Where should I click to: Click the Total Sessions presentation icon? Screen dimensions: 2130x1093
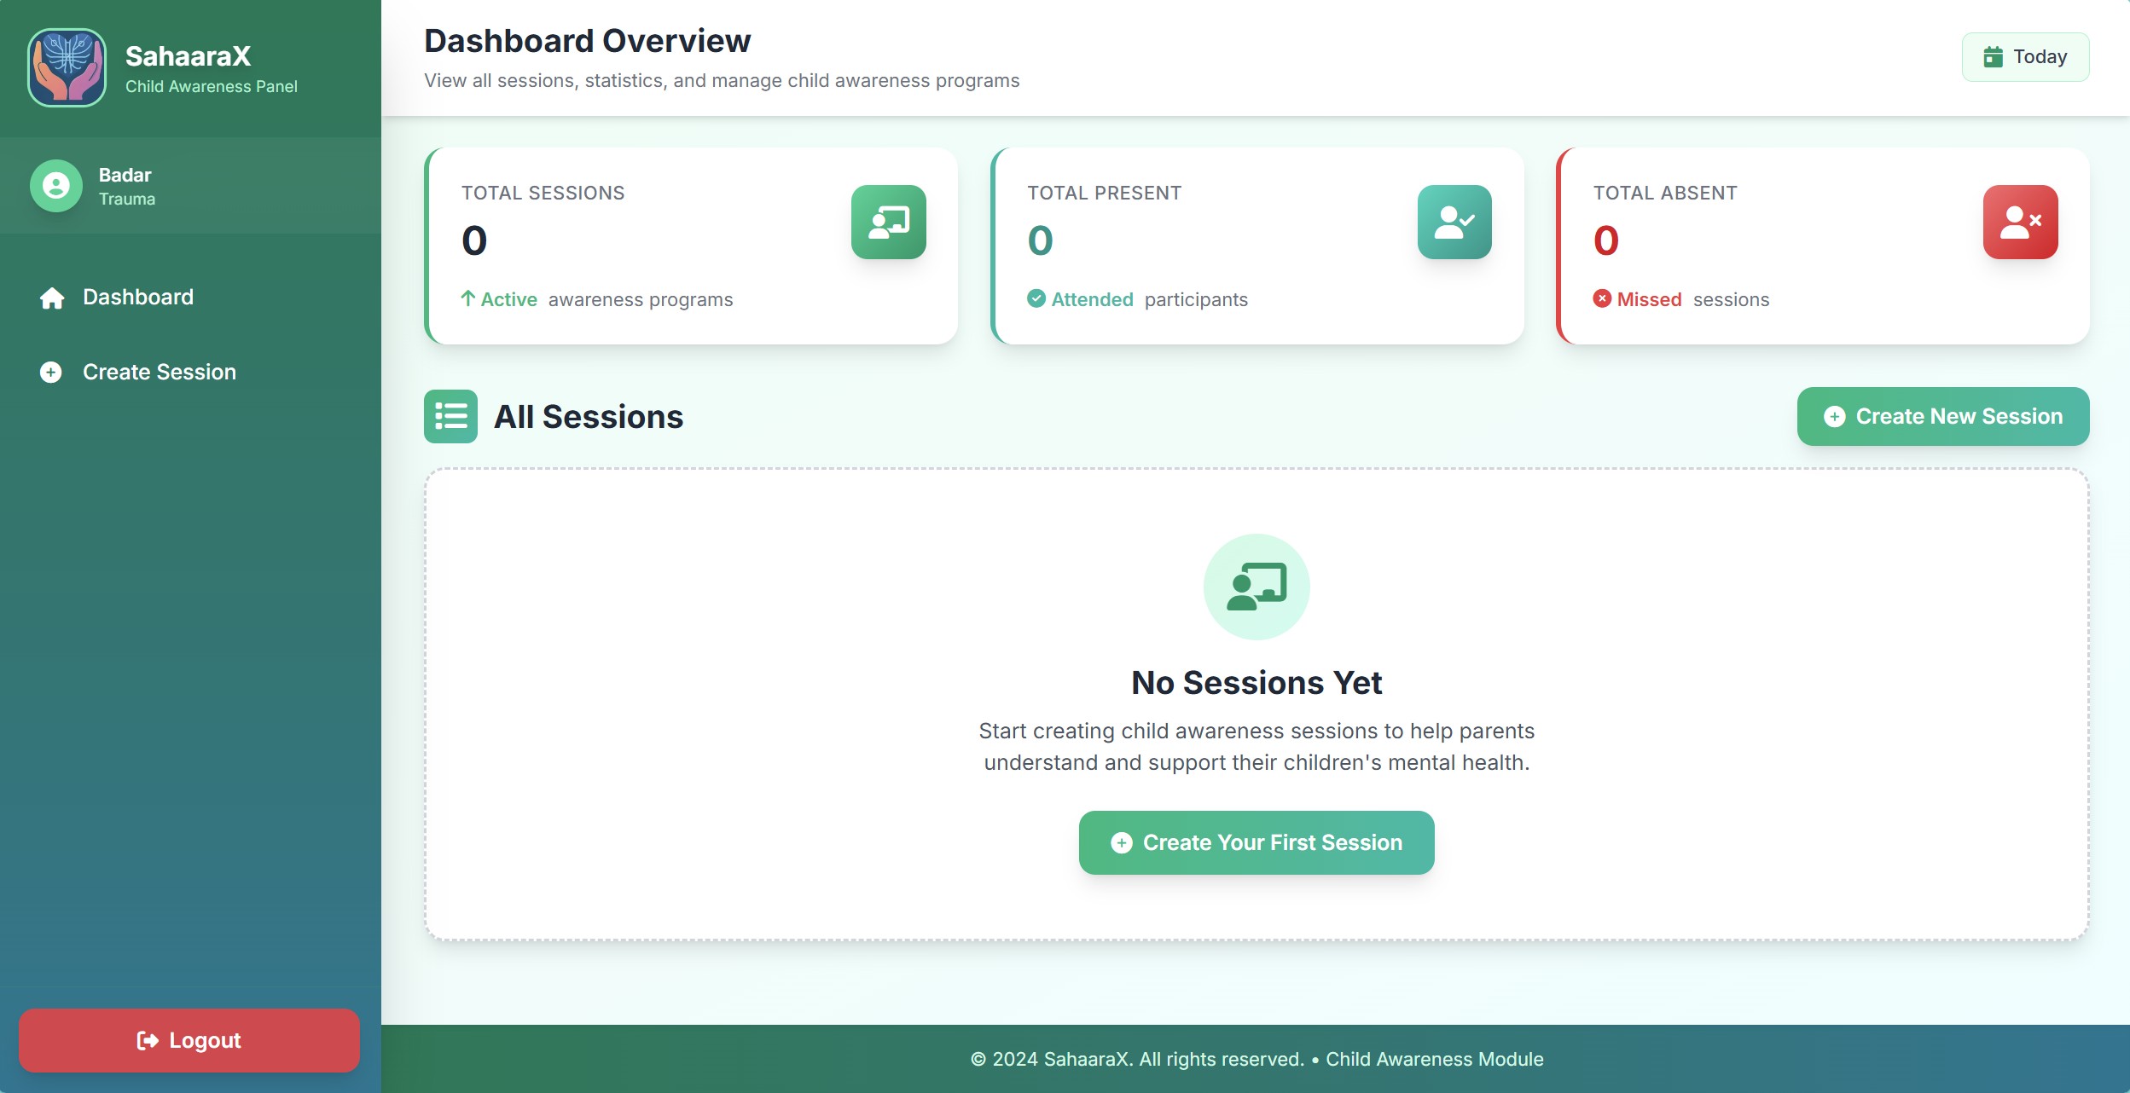888,222
